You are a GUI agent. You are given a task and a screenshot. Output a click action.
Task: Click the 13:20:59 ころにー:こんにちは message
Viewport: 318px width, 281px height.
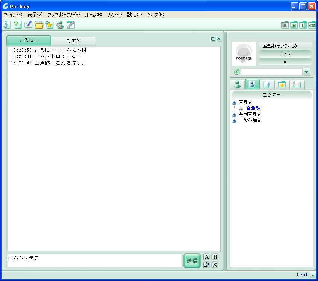pyautogui.click(x=49, y=50)
